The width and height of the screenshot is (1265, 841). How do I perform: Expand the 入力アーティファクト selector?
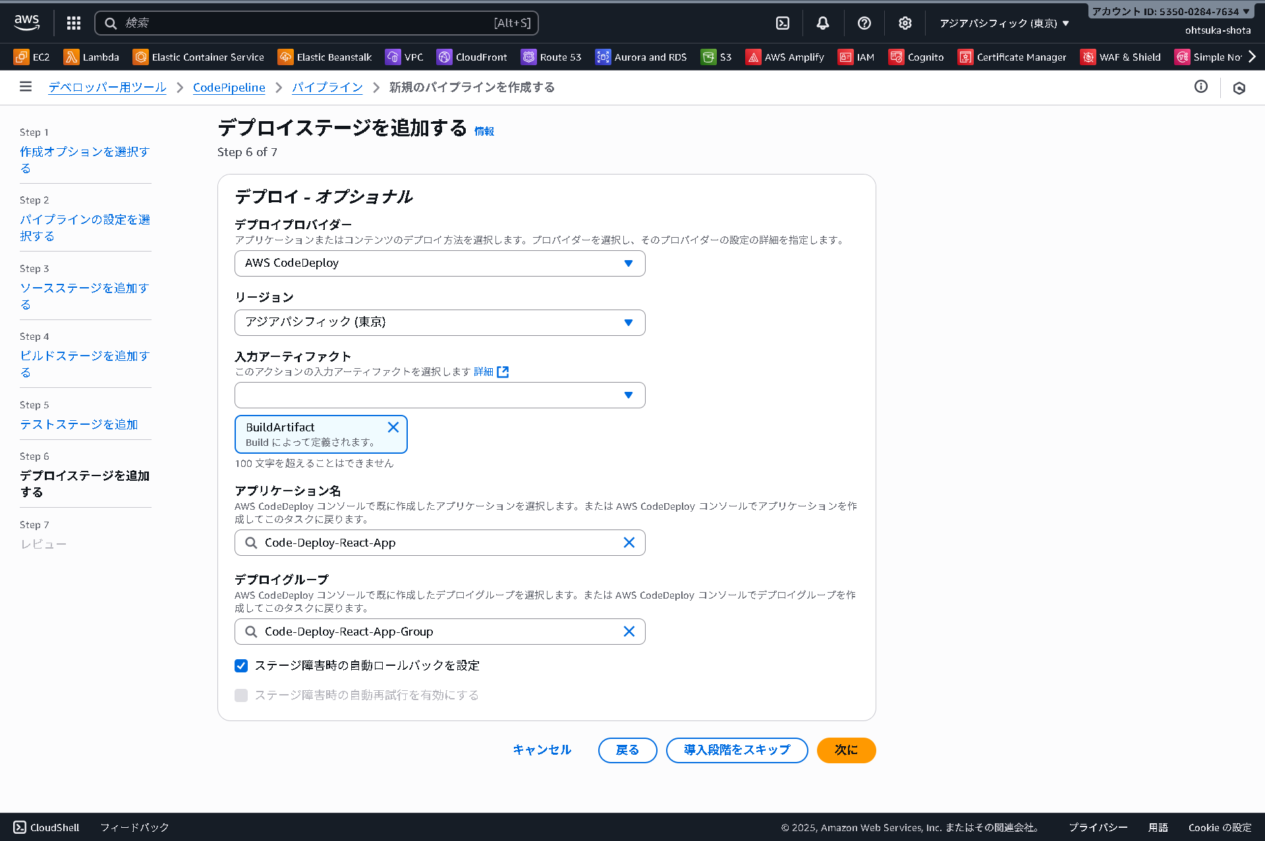click(439, 394)
